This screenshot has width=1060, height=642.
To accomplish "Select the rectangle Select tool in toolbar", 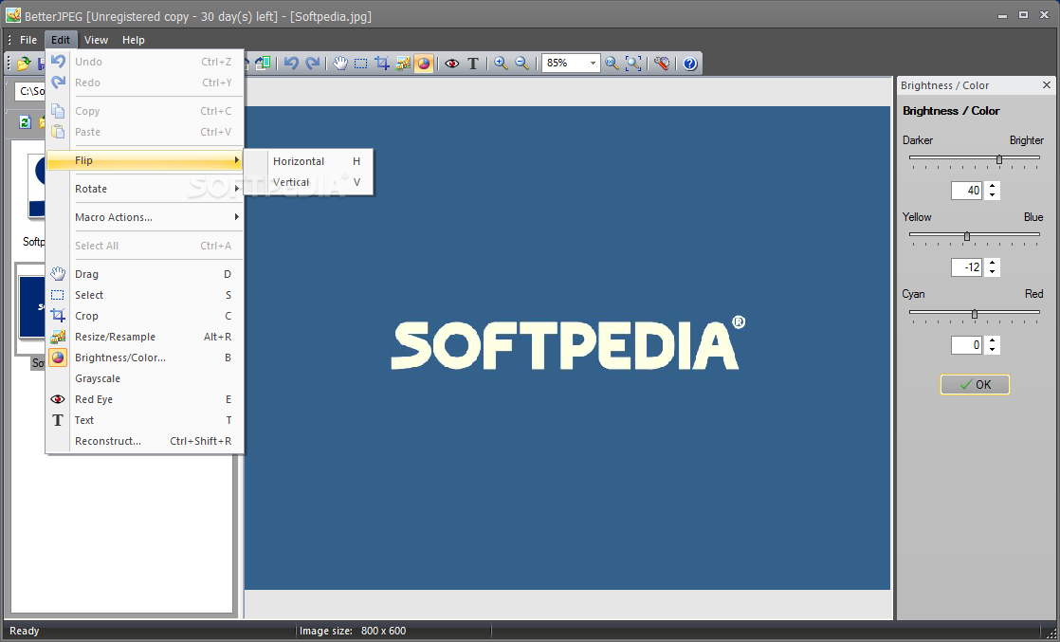I will point(361,64).
